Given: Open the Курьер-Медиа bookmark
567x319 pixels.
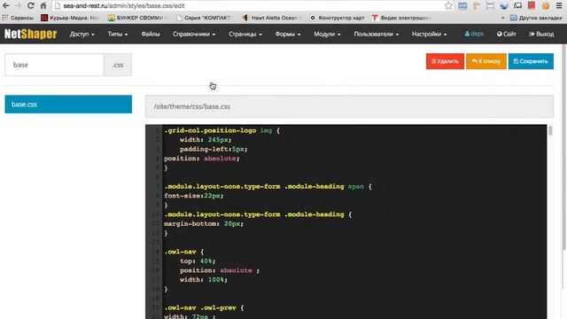Looking at the screenshot, I should (x=70, y=18).
